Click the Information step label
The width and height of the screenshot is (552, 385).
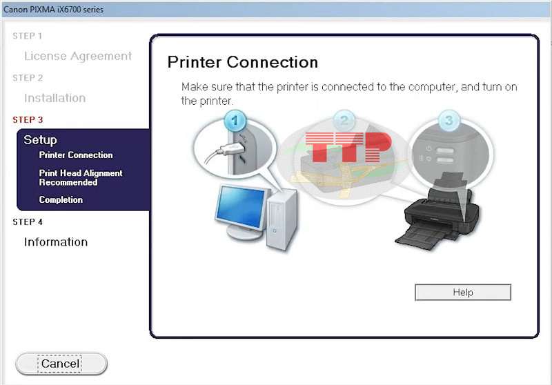(56, 241)
